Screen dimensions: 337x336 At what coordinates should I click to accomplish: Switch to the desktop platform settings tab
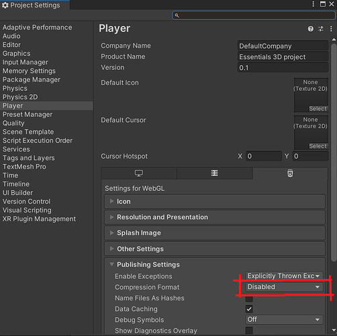click(x=139, y=173)
